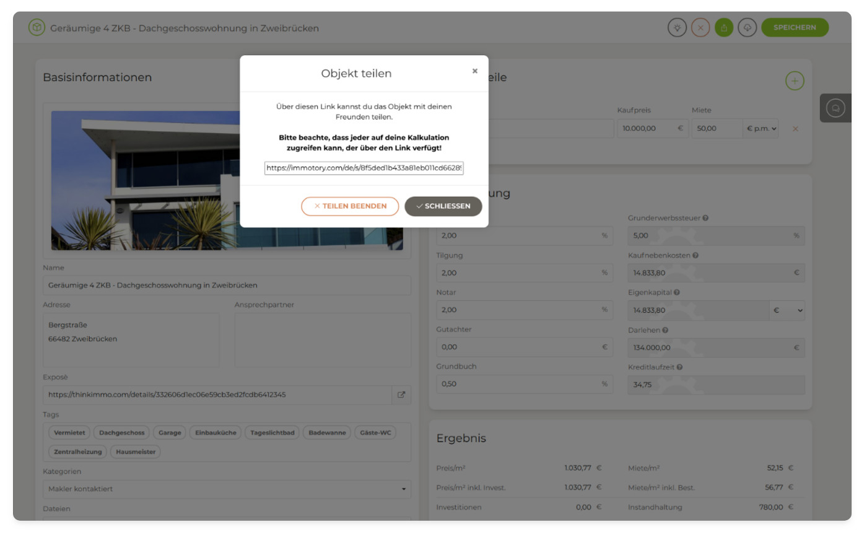Click the Einbauküche tag
Screen dimensions: 867x535
pos(216,433)
